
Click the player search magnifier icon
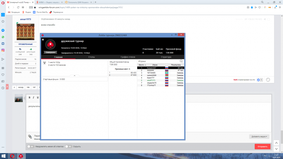pyautogui.click(x=181, y=61)
